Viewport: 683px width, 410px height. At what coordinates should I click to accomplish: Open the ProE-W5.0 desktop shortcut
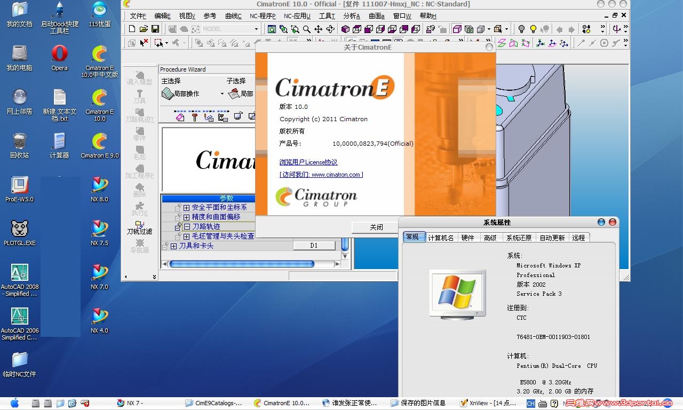(20, 189)
